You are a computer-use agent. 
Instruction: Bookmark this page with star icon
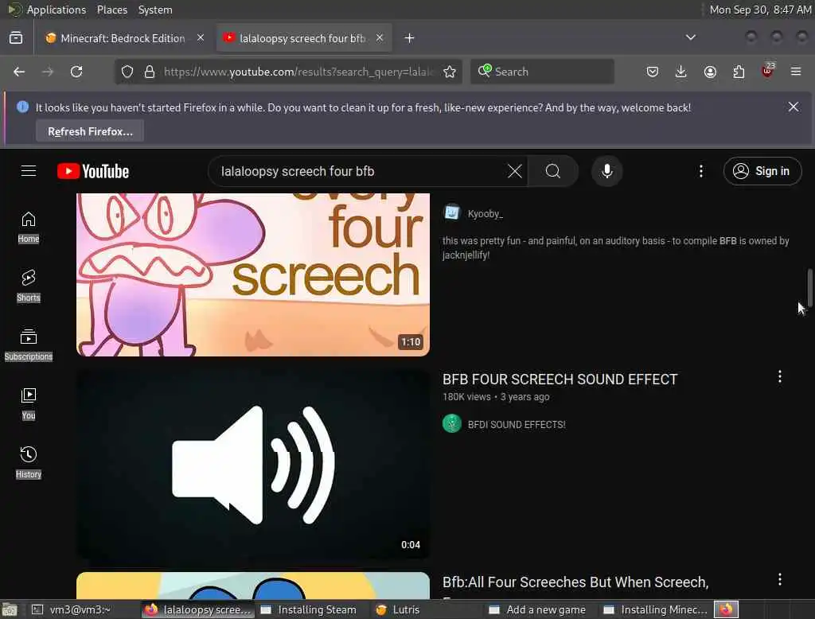[x=450, y=72]
